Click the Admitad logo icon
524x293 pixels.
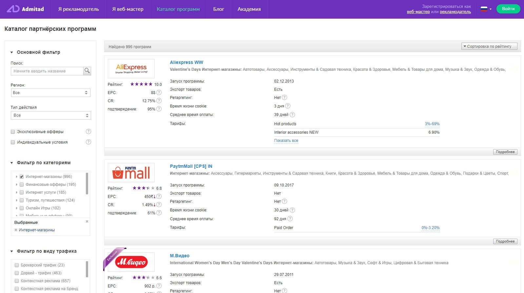tap(13, 9)
